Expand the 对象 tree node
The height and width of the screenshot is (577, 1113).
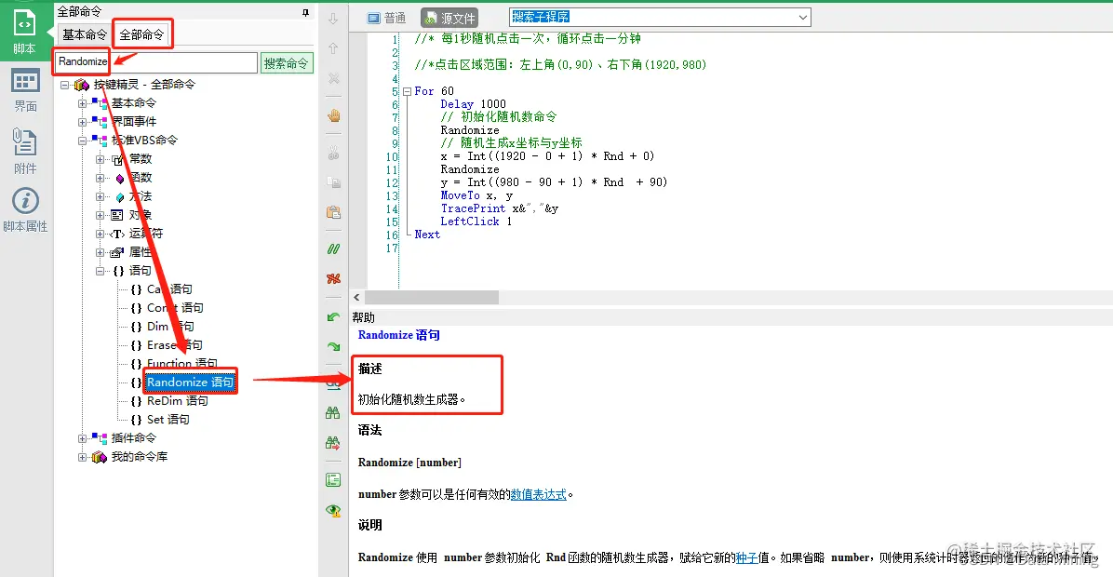pos(101,215)
